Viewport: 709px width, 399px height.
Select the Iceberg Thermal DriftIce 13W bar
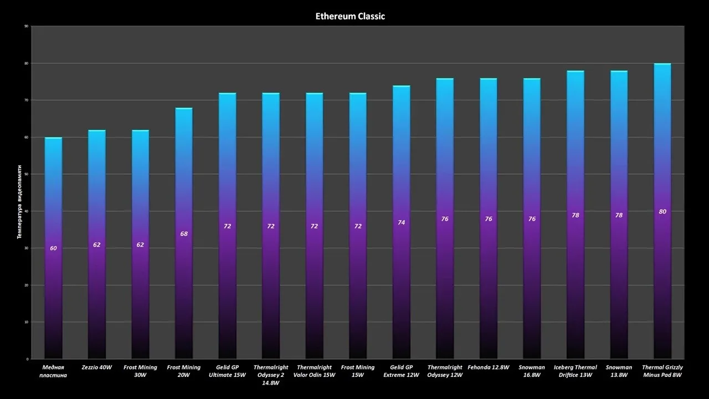click(x=576, y=214)
